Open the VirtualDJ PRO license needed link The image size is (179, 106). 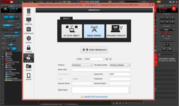pos(96,97)
